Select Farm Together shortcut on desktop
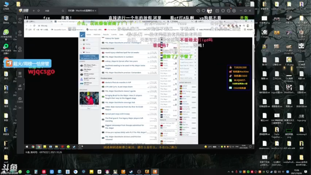Viewport: 311px width, 175px height. coord(277,133)
